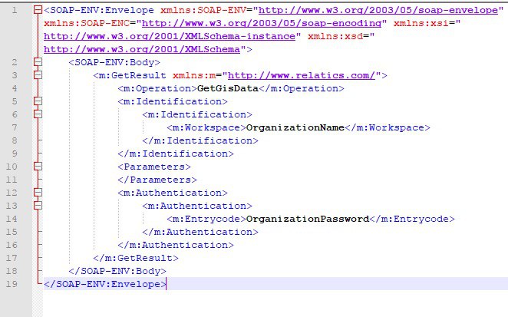Click the opening <m:Operation> tag
This screenshot has width=508, height=317.
pos(157,88)
